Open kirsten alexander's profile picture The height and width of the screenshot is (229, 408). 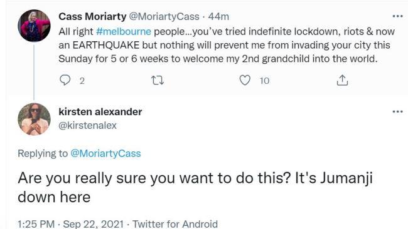34,119
